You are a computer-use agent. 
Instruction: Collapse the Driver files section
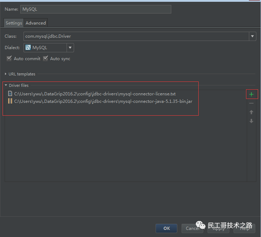6,85
